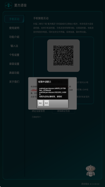Image resolution: width=105 pixels, height=187 pixels.
Task: Open the 关于我们 sidebar tab
Action: [x=14, y=82]
